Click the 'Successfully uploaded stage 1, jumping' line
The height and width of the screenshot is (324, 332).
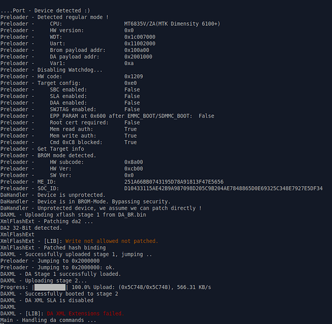[x=76, y=255]
